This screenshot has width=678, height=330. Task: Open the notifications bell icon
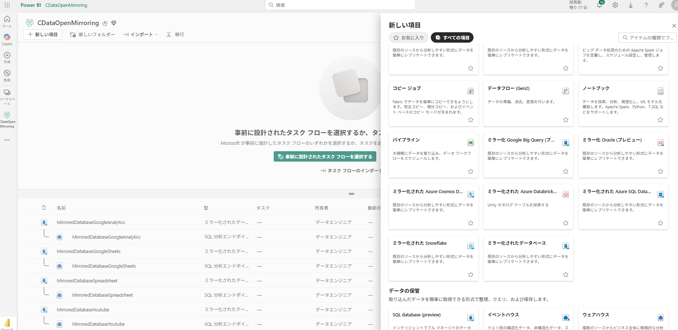pos(599,5)
